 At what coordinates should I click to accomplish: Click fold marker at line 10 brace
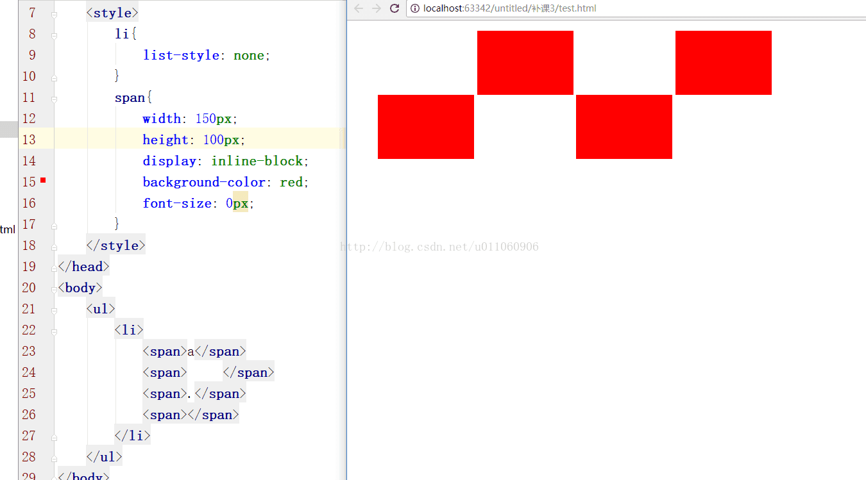54,77
